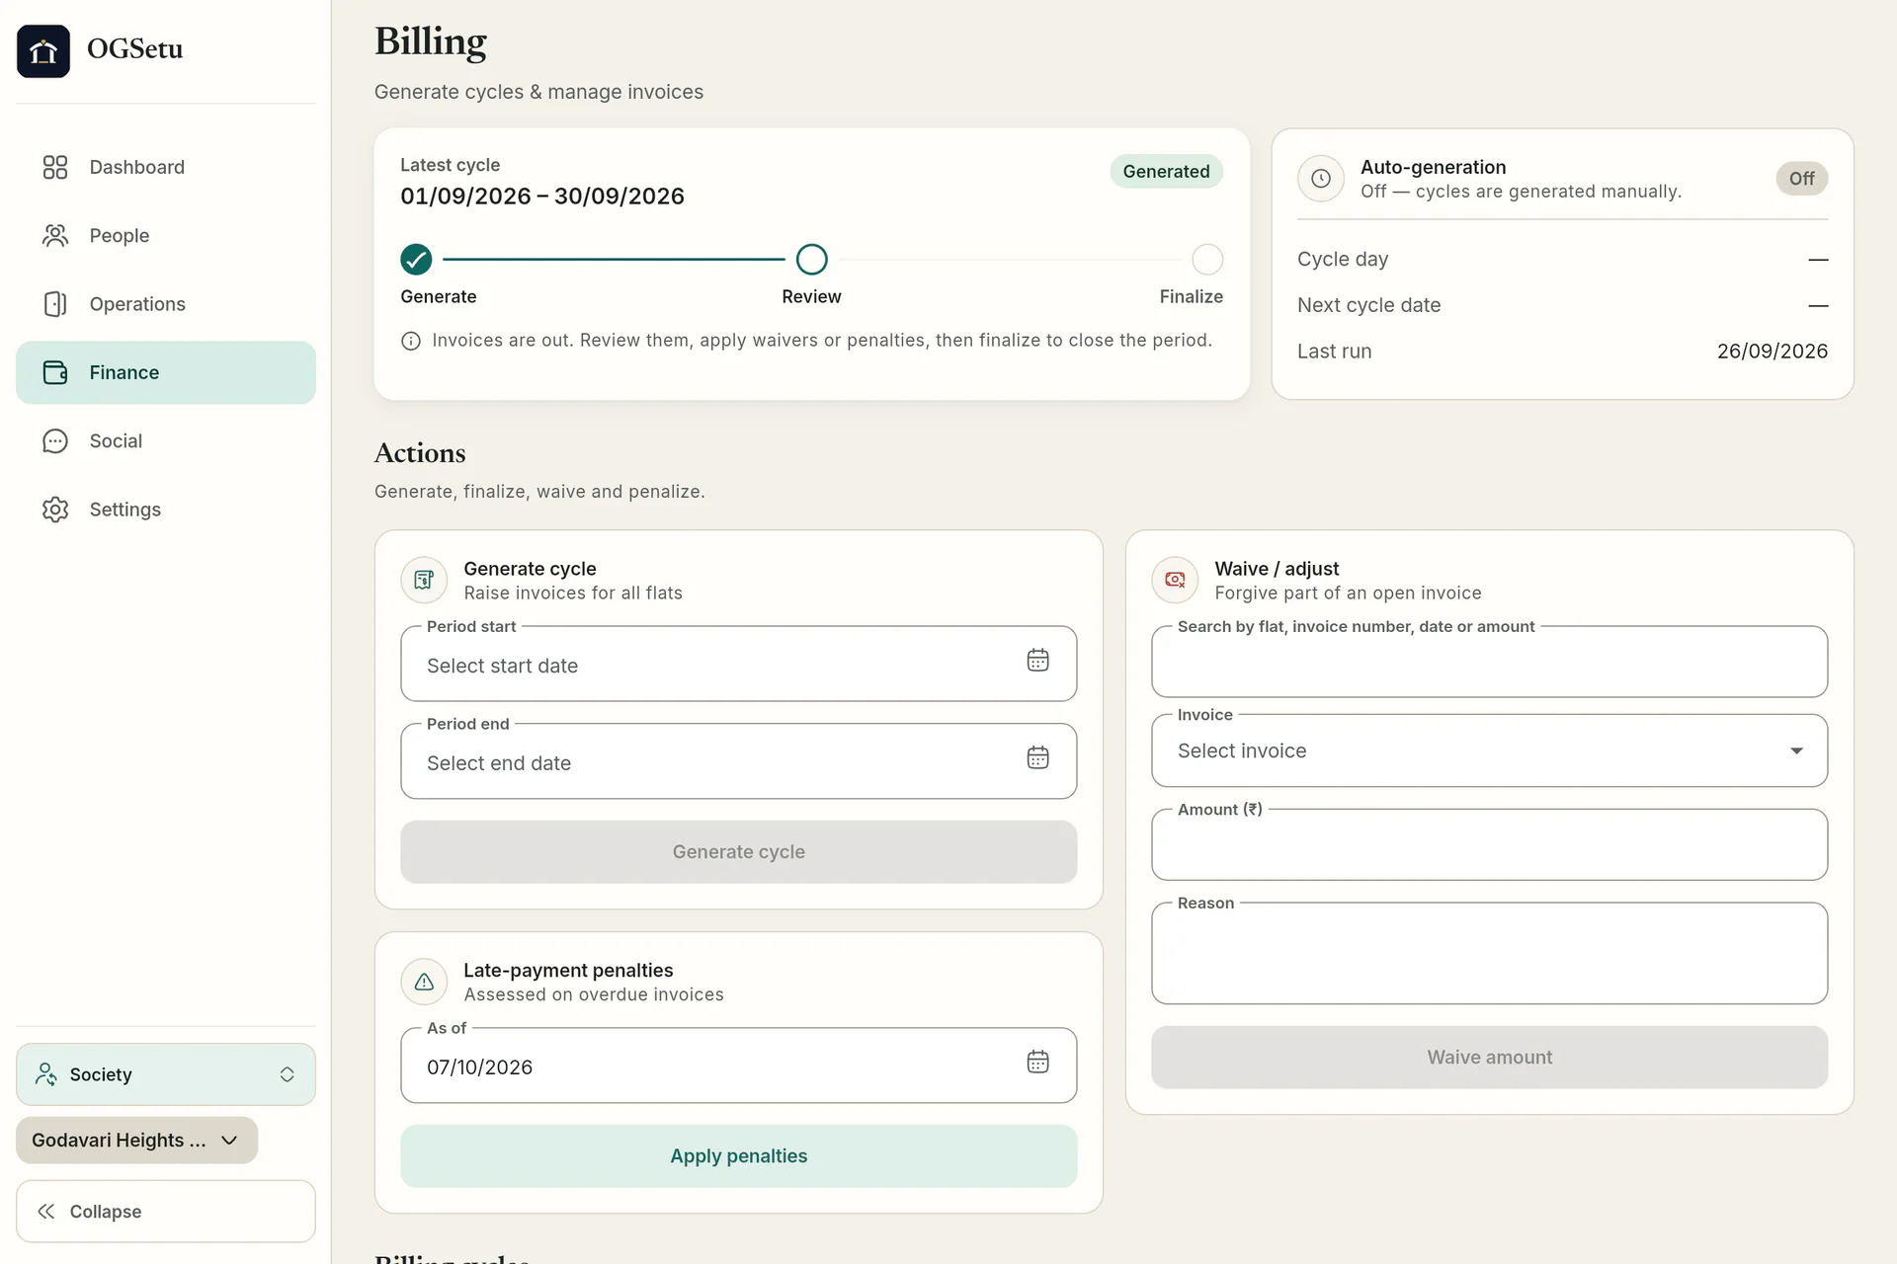
Task: Click the Generate step checkmark
Action: pyautogui.click(x=416, y=260)
